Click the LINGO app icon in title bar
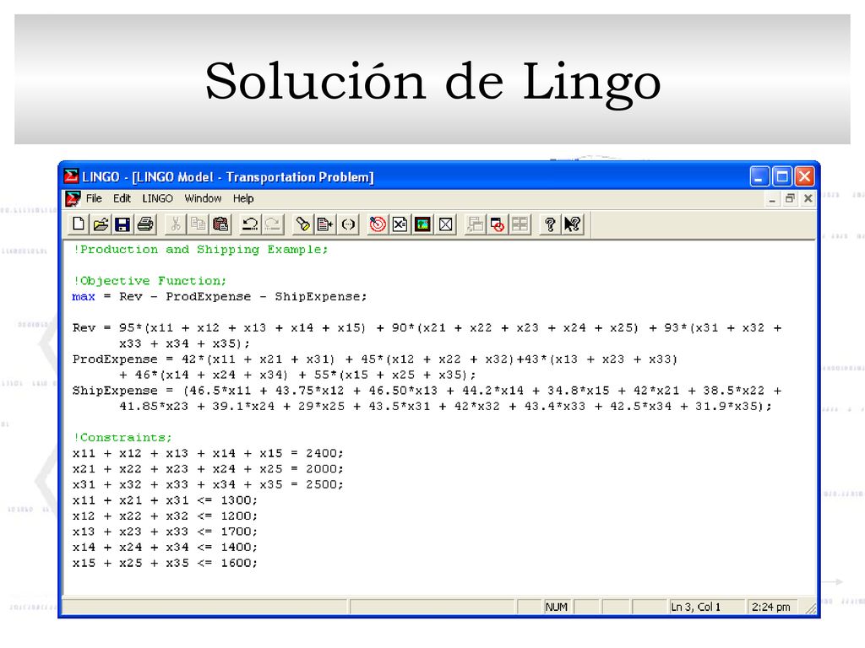 pos(71,176)
